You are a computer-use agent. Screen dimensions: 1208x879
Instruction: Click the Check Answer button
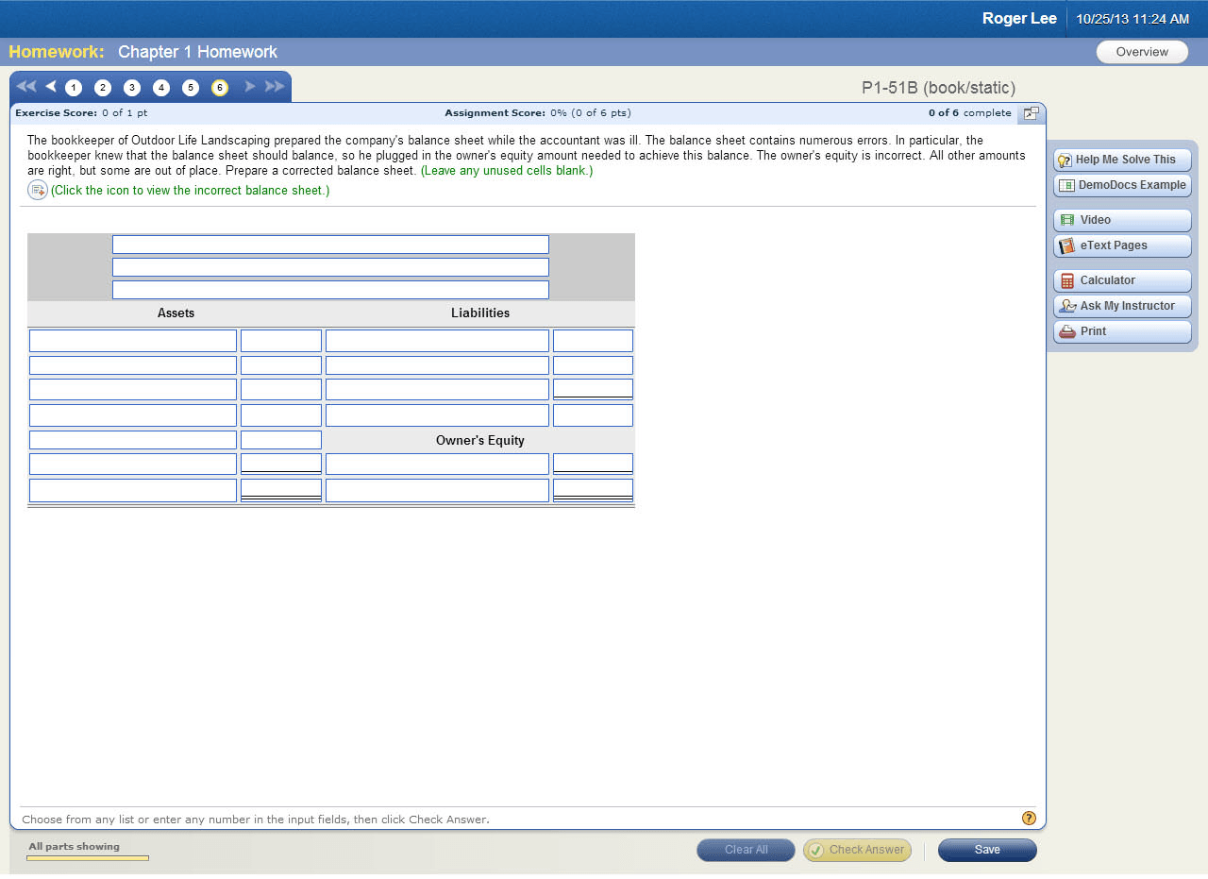click(857, 850)
